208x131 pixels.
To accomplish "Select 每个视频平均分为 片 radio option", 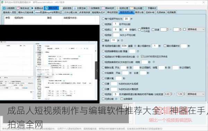I will pyautogui.click(x=103, y=19).
